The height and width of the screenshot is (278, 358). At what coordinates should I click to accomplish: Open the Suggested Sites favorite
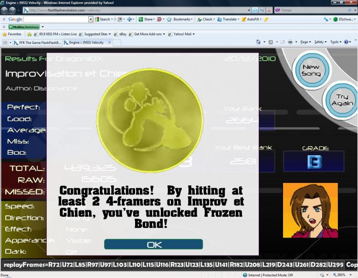[x=95, y=34]
